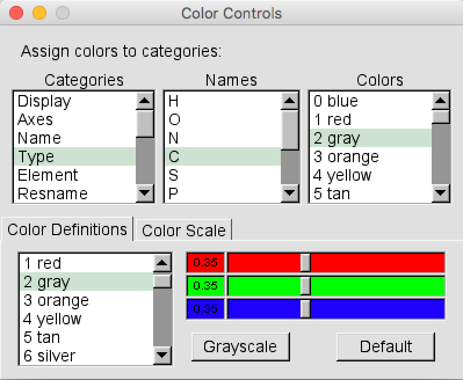Click the Categories list scrollbar thumb

pyautogui.click(x=144, y=123)
